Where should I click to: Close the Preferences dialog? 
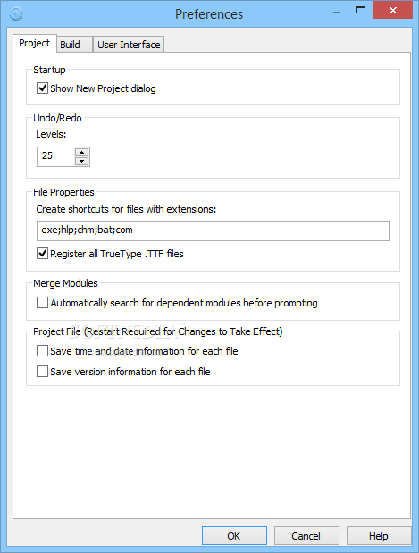click(x=392, y=10)
